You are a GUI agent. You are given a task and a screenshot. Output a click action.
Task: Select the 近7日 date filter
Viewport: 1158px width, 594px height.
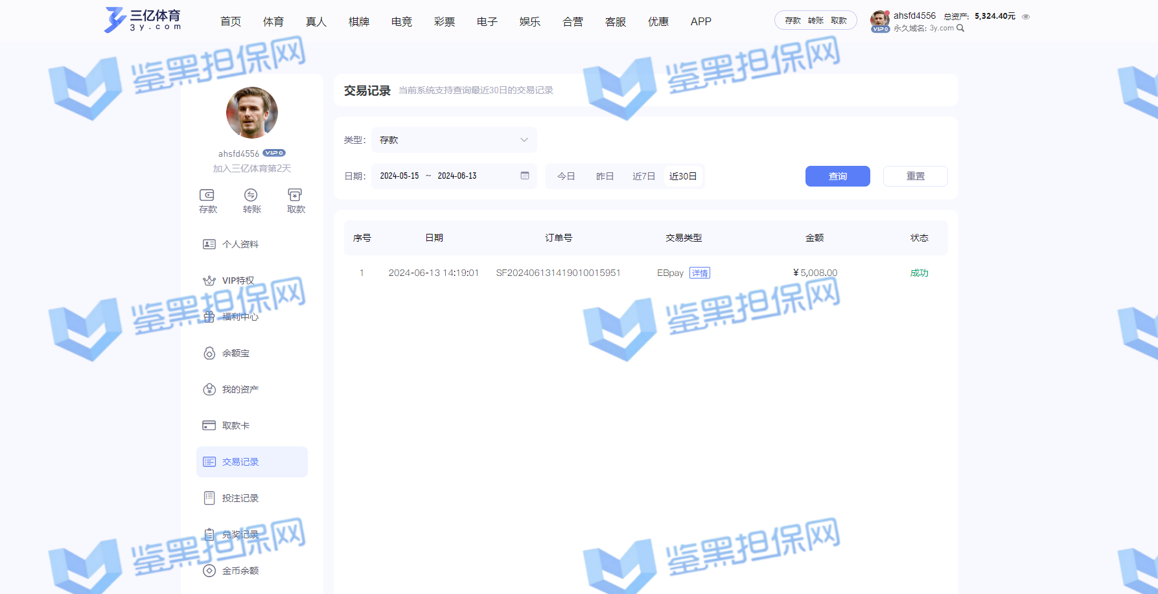643,176
